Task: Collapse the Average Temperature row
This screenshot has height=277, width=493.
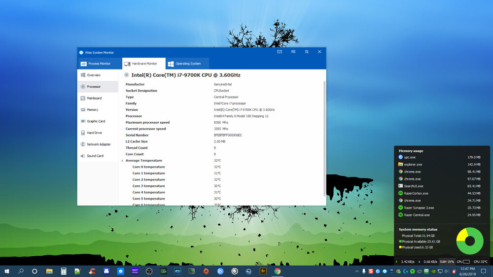Action: point(122,161)
